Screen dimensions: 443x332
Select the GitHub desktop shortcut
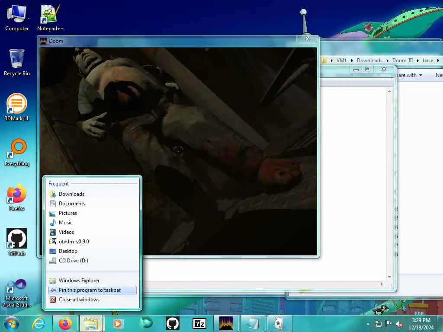click(x=17, y=242)
